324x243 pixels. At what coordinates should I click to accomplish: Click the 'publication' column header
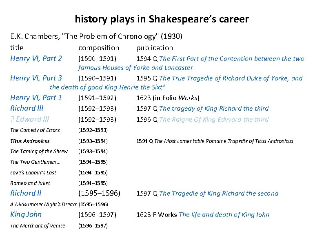tap(155, 48)
